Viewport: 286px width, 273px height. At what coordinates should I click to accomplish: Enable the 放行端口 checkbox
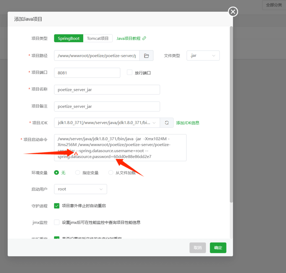click(x=130, y=72)
